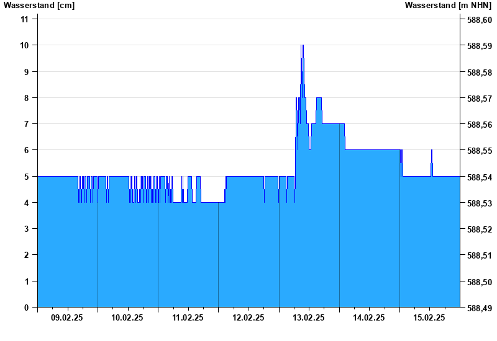This screenshot has width=497, height=341.
Task: Select the 10.02.25 date label
Action: (x=127, y=317)
